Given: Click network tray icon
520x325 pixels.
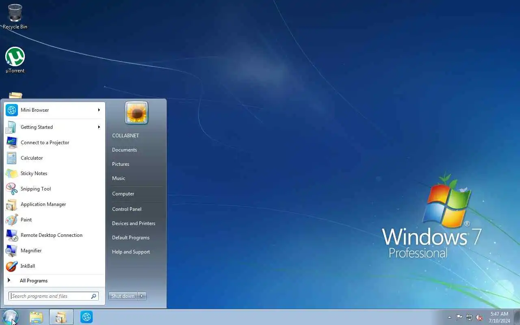Looking at the screenshot, I should point(469,317).
